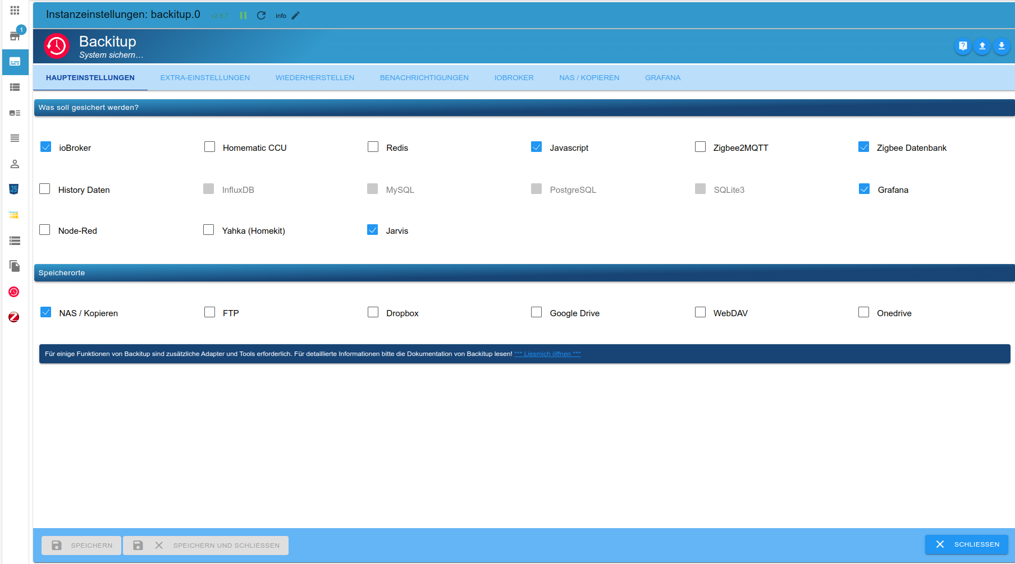1015x564 pixels.
Task: Enable the FTP storage checkbox
Action: 209,312
